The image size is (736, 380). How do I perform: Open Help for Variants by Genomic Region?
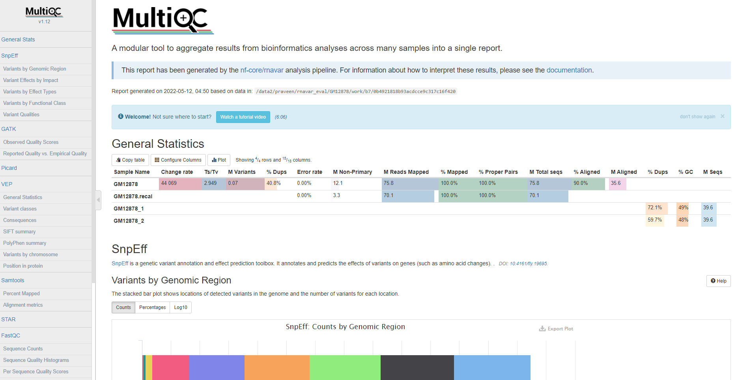718,281
